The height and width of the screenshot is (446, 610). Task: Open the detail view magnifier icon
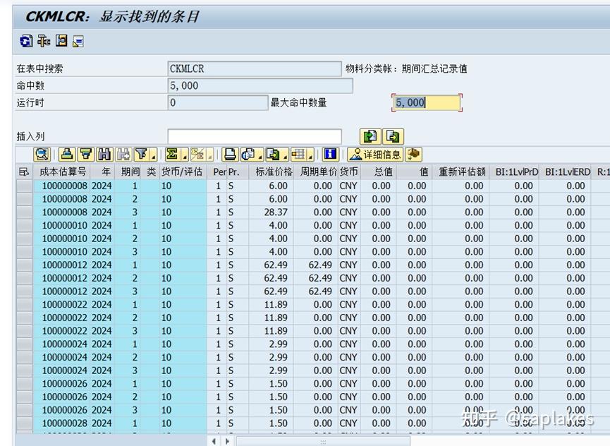(41, 155)
